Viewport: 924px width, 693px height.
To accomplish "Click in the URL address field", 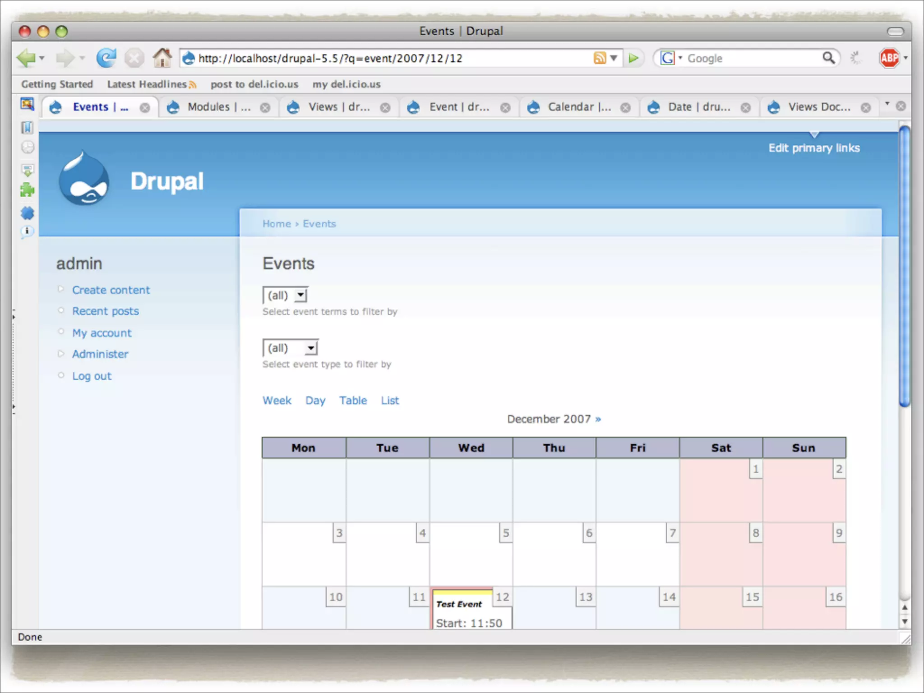I will (388, 58).
